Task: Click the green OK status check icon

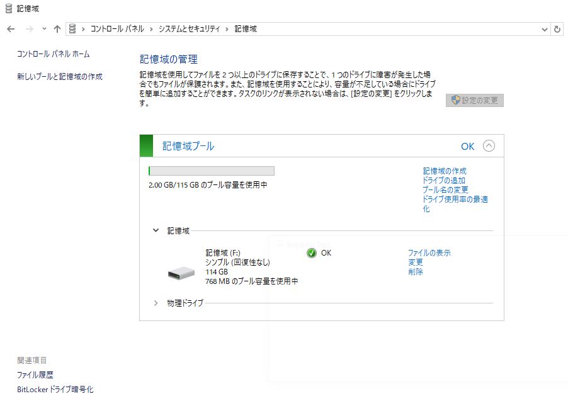Action: coord(312,253)
